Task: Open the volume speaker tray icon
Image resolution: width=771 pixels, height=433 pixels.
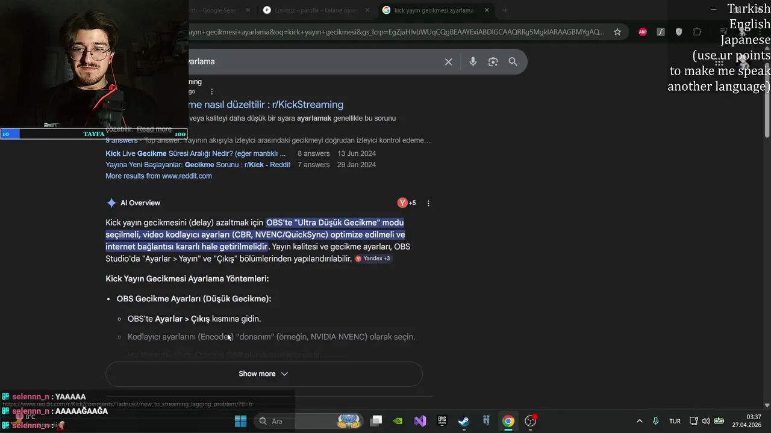Action: point(705,421)
